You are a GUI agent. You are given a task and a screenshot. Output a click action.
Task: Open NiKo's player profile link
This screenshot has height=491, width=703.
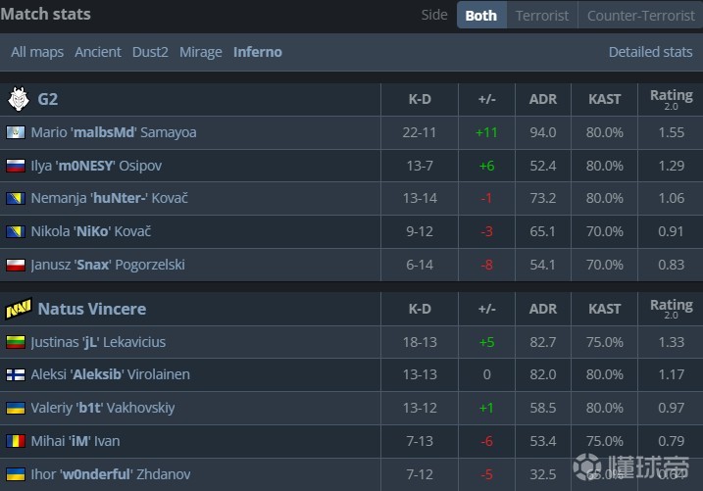(x=91, y=231)
